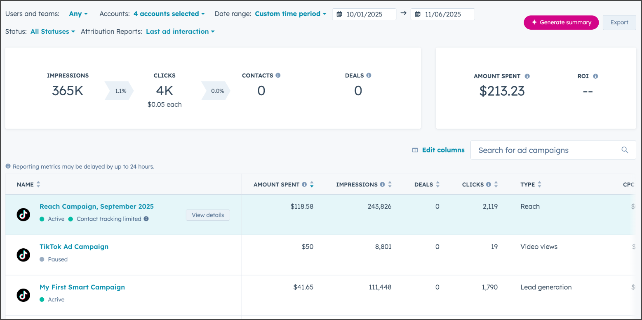642x320 pixels.
Task: Click the info icon beside Contact tracking limited
Action: pyautogui.click(x=147, y=219)
